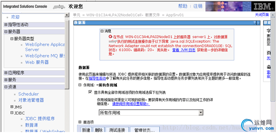Collapse the 服务器类型 tree node
Screen dimensions: 276x134
pyautogui.click(x=12, y=39)
